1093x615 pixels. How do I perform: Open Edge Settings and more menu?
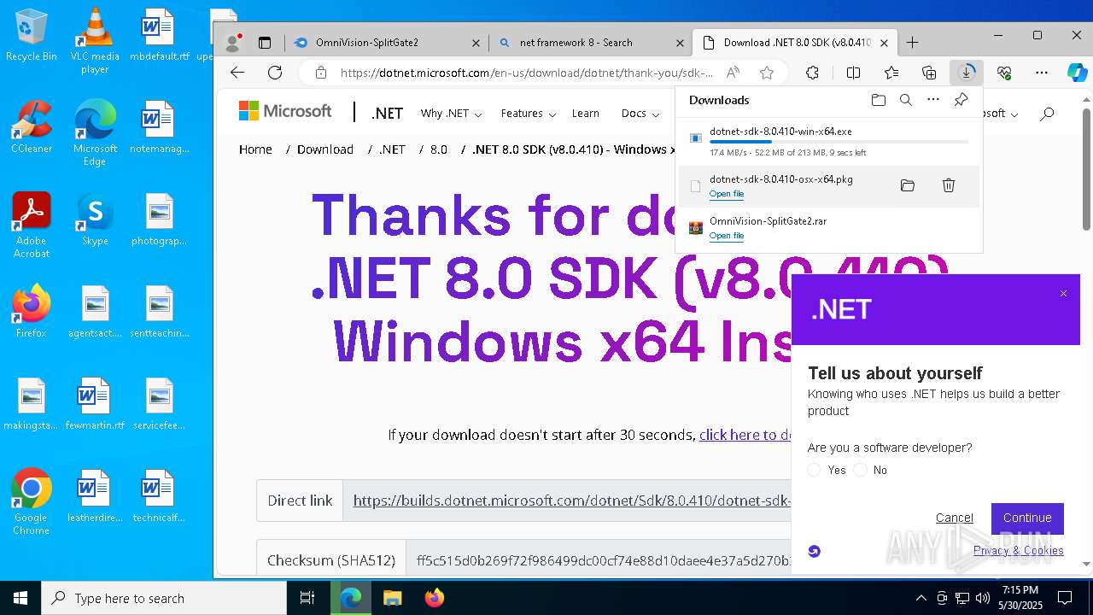point(1042,73)
